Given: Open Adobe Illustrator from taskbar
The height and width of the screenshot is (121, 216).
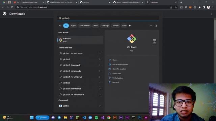Looking at the screenshot, I should click(x=115, y=117).
